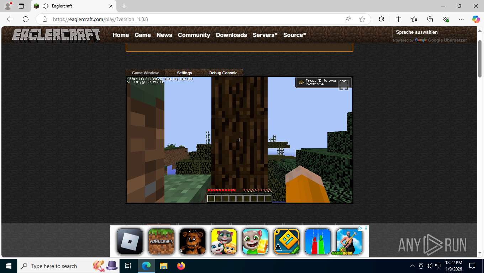View site information lock icon
This screenshot has width=484, height=273.
tap(44, 19)
